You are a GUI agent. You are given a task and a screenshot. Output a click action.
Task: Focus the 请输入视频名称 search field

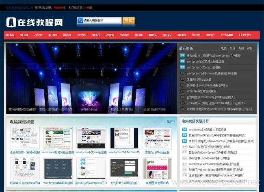click(x=102, y=20)
